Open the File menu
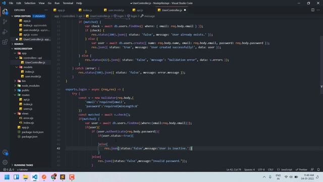 click(11, 3)
